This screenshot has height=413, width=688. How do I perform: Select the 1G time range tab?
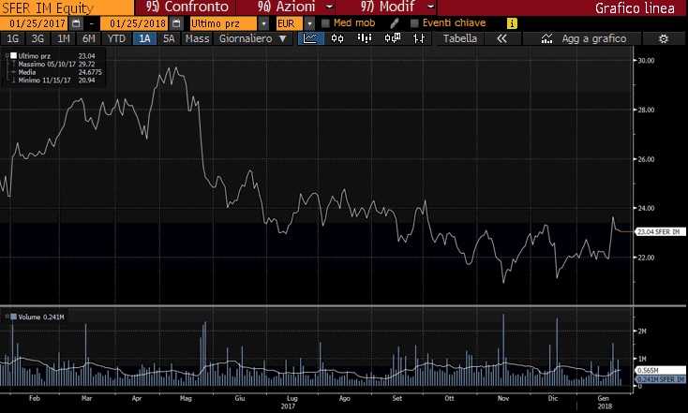(x=13, y=38)
